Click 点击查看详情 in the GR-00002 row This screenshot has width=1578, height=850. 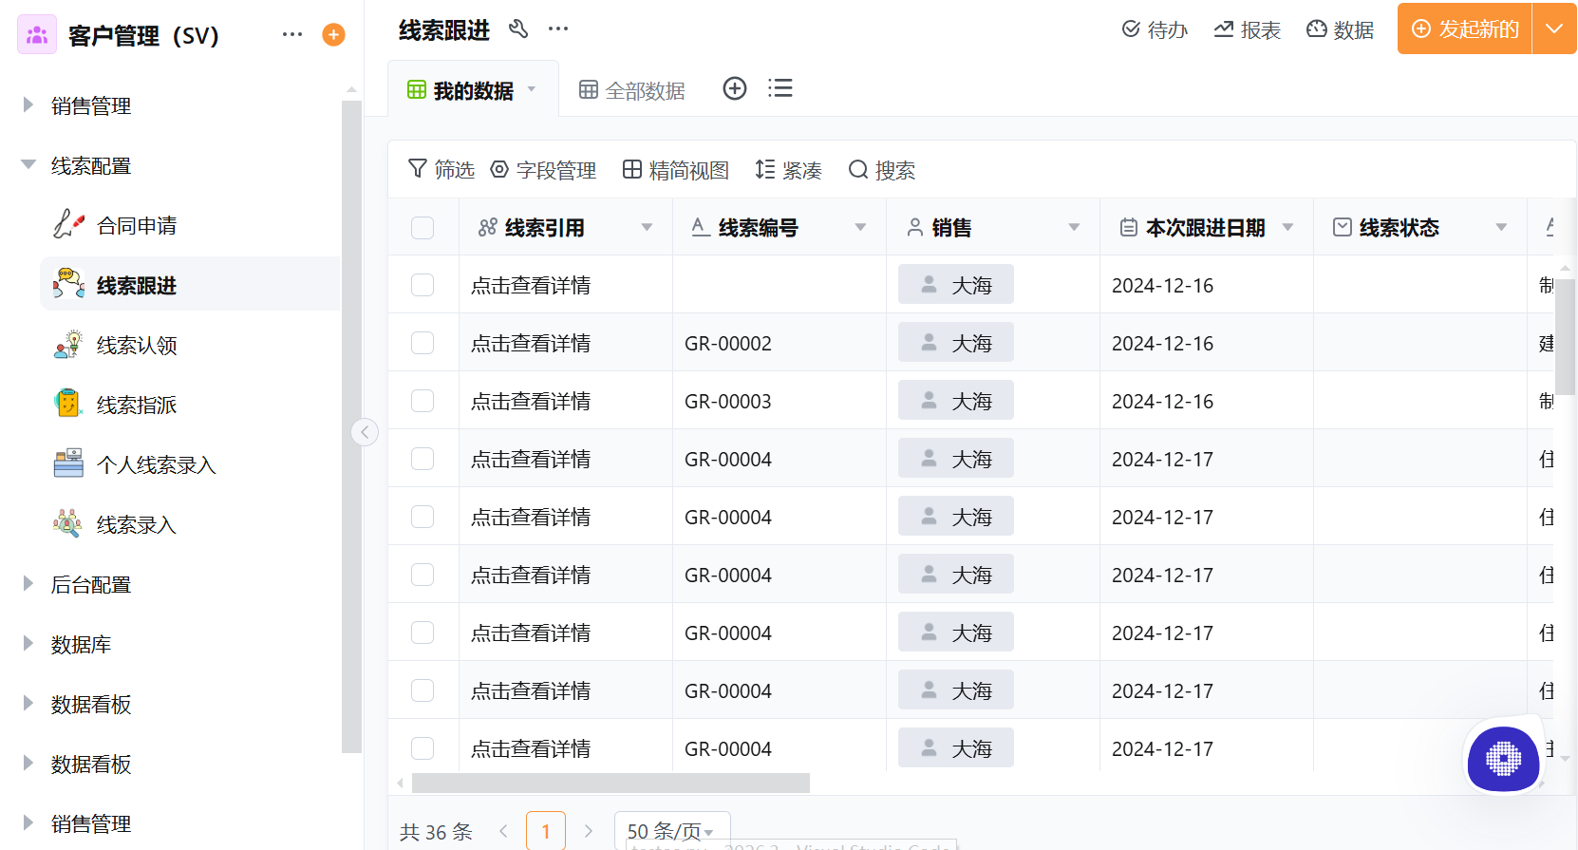point(531,343)
